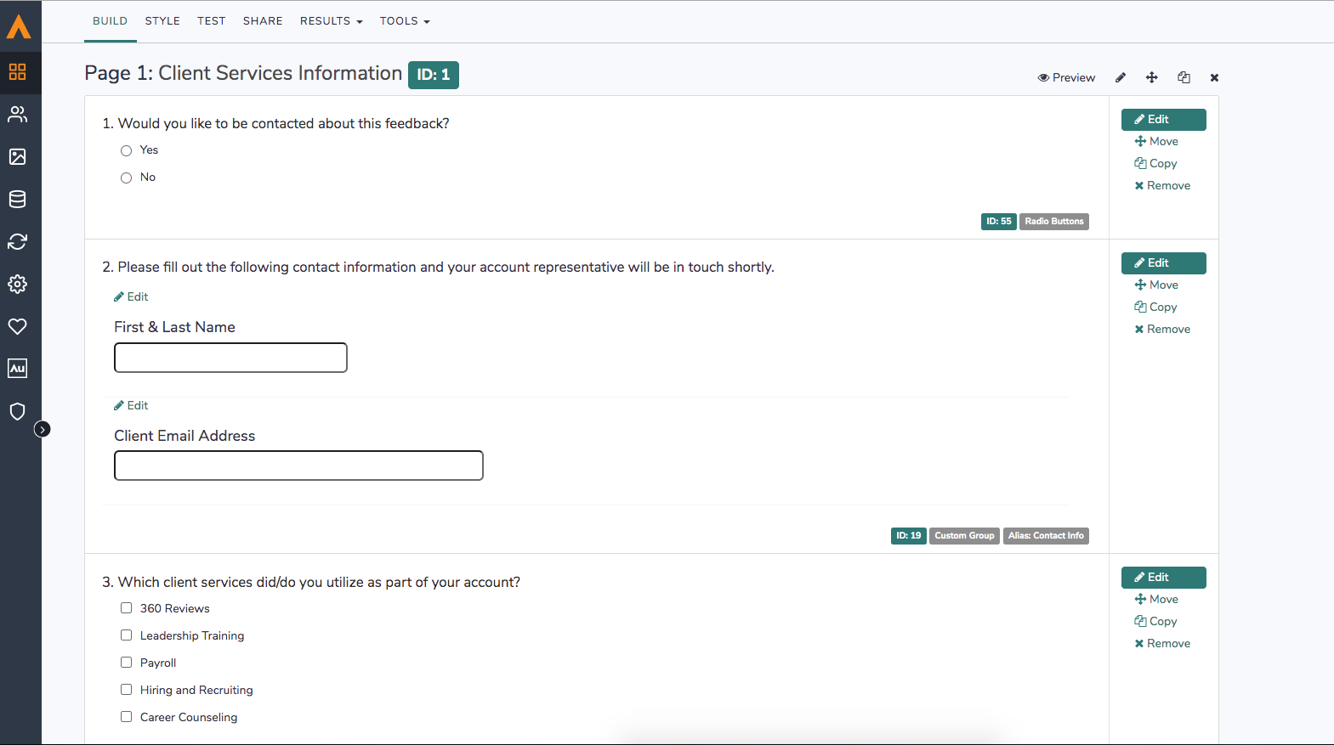
Task: Open the RESULTS dropdown menu
Action: 332,20
